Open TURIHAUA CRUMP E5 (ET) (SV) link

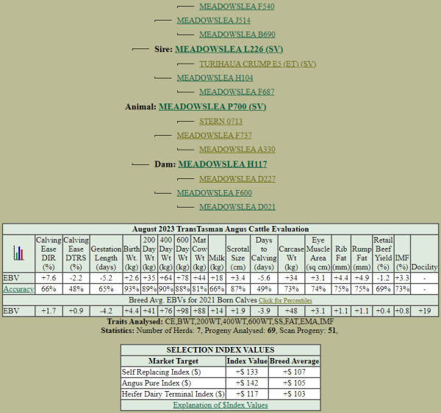pos(258,64)
